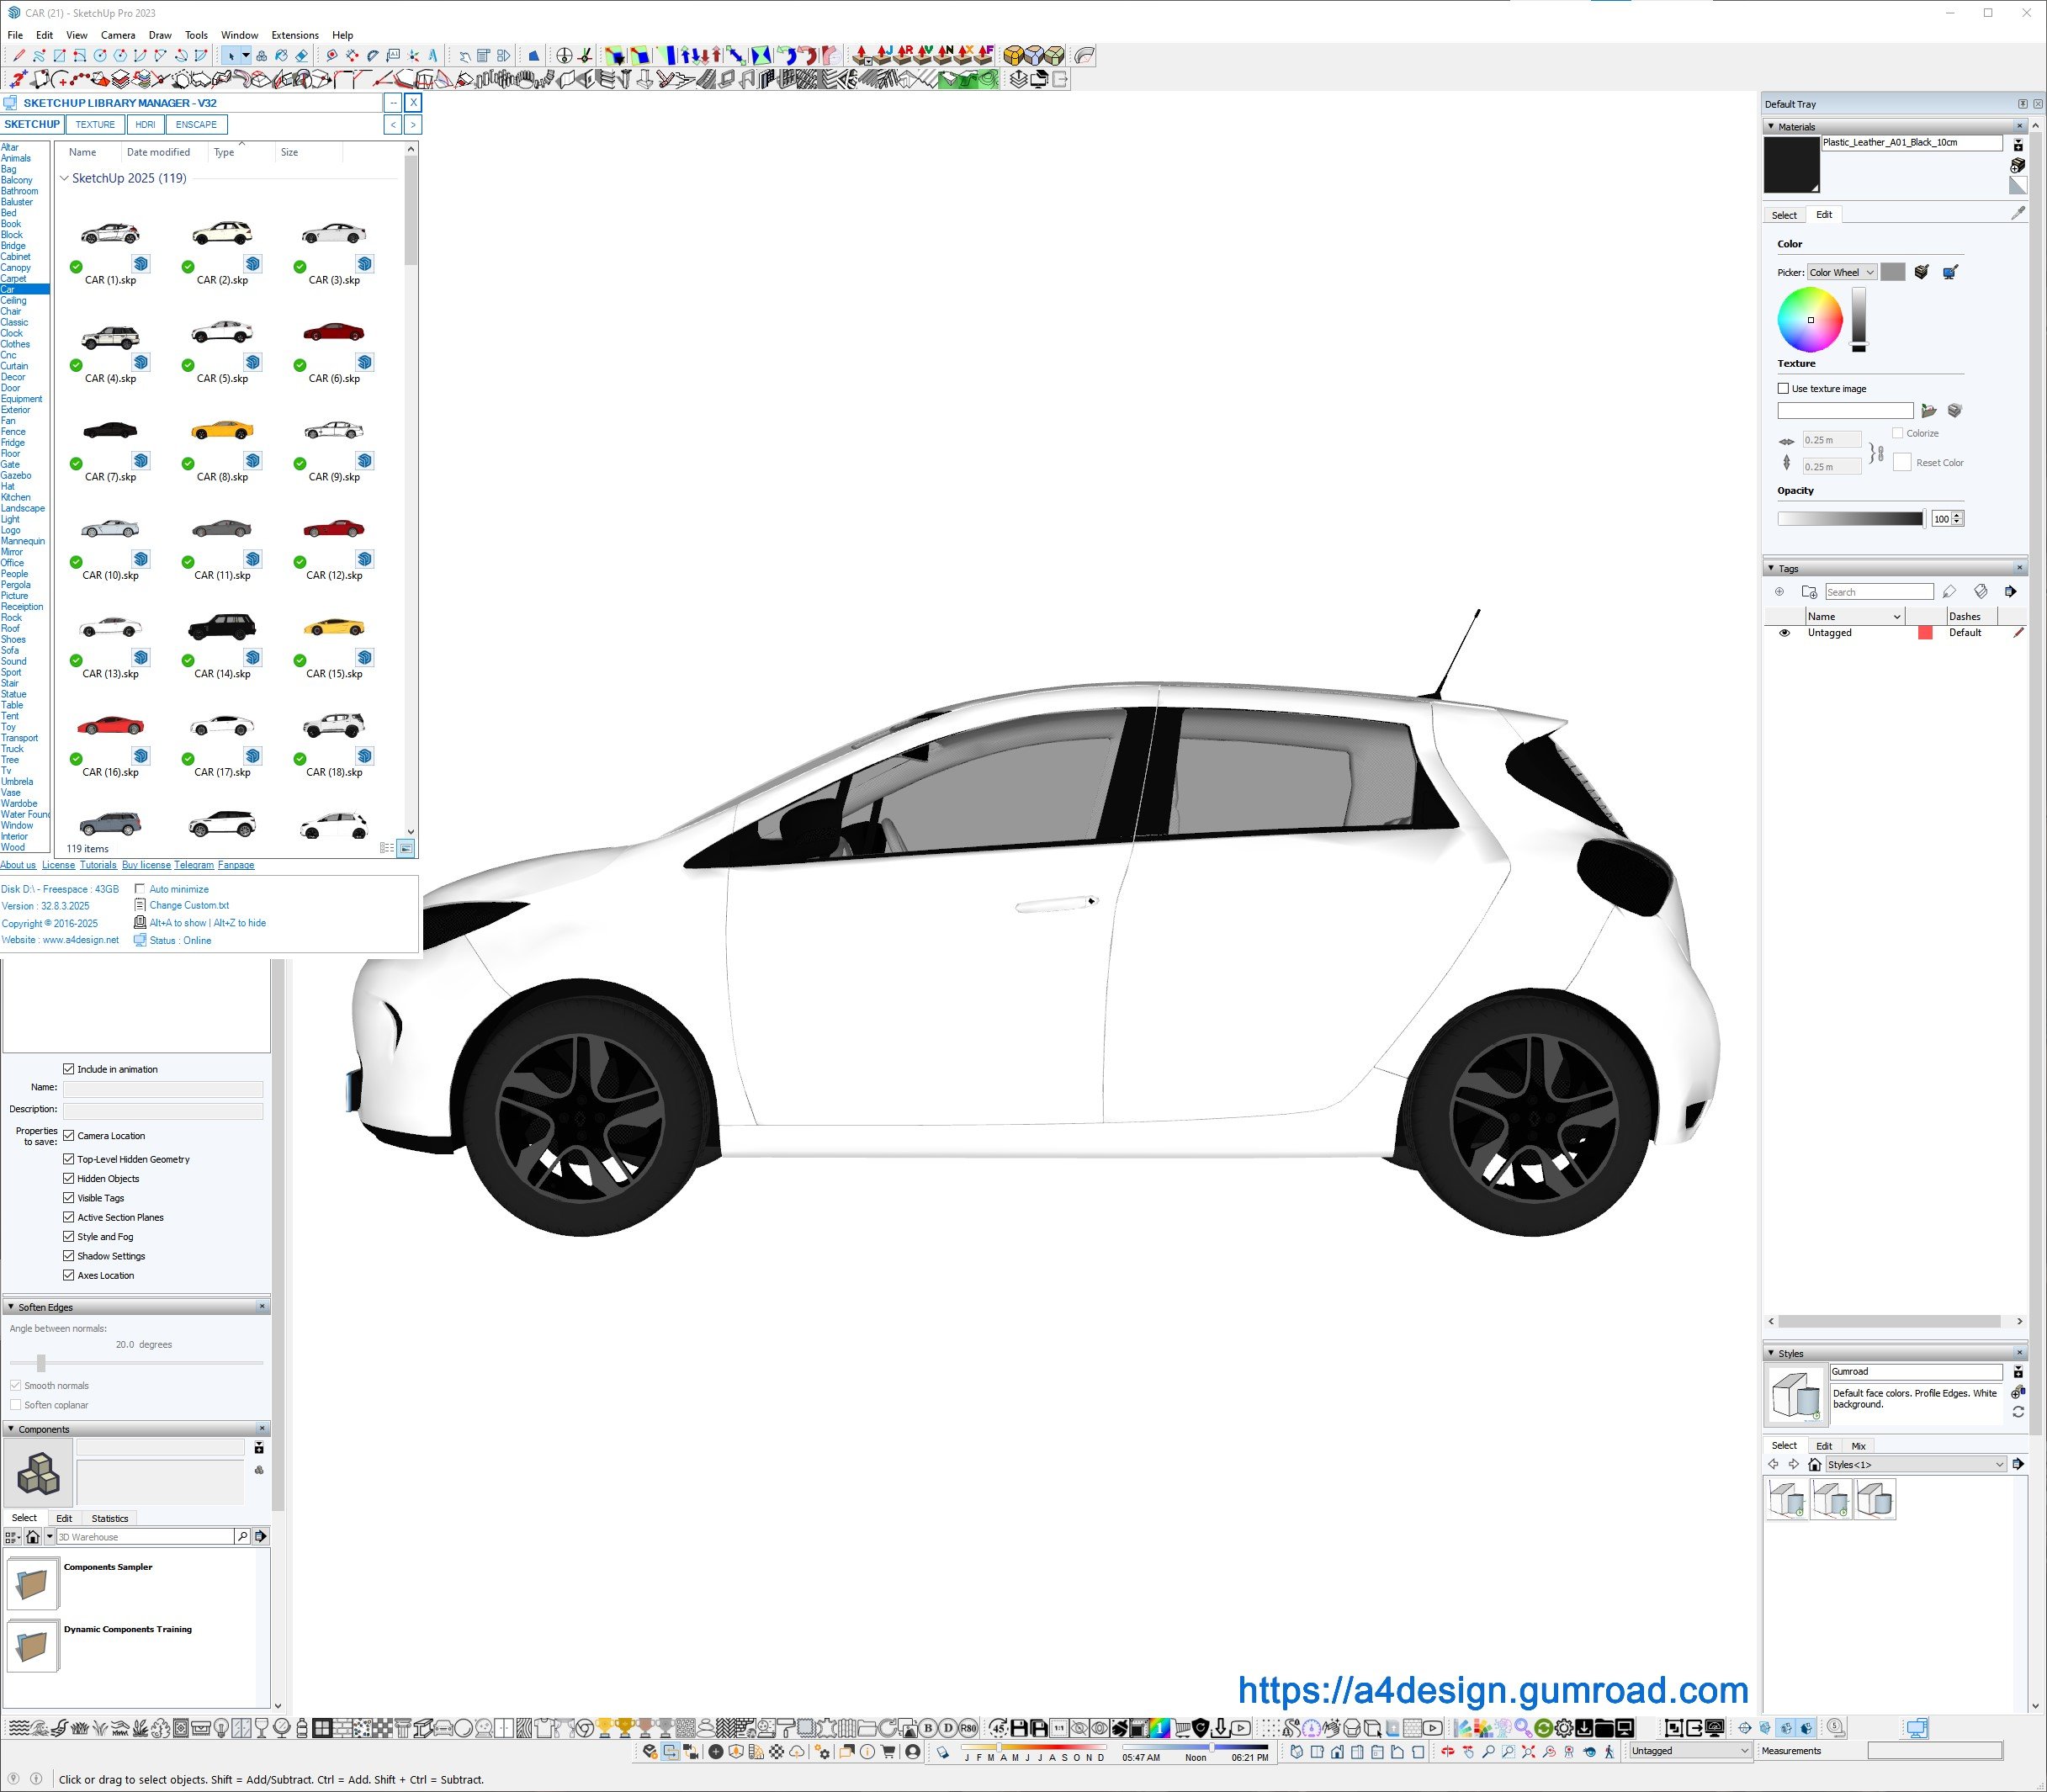2047x1792 pixels.
Task: Select the CAR (8).skp thumbnail
Action: point(222,431)
